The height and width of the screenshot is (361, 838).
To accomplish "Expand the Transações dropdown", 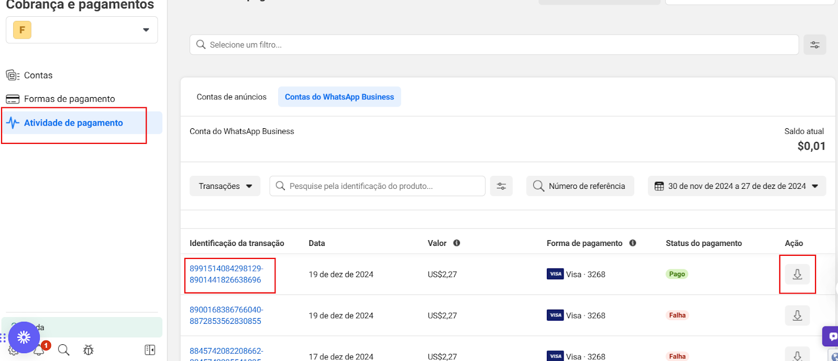I will point(225,186).
